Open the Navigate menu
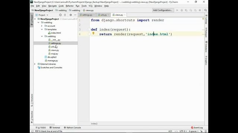Viewport: 238px width, 133px height. [x=52, y=6]
